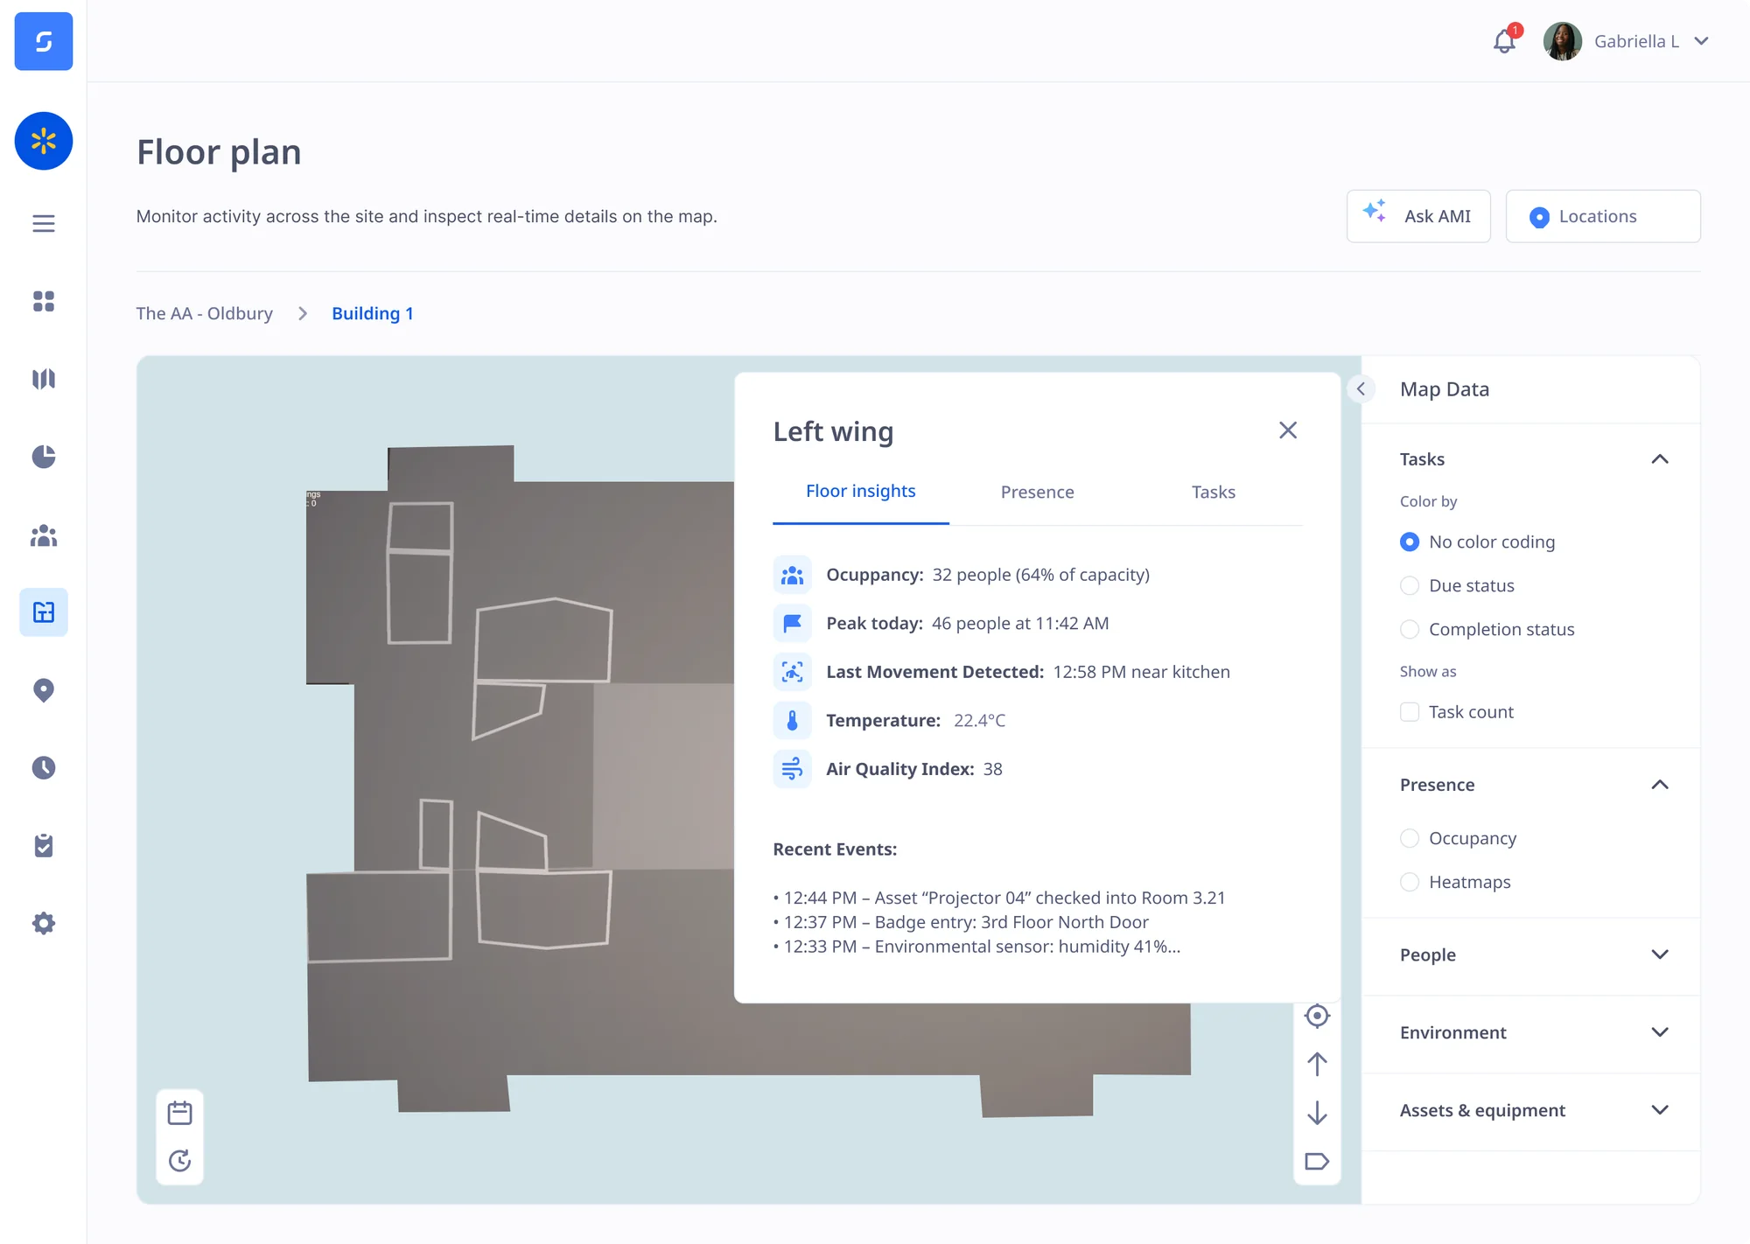Viewport: 1750px width, 1244px height.
Task: Click the Building 1 breadcrumb link
Action: coord(373,314)
